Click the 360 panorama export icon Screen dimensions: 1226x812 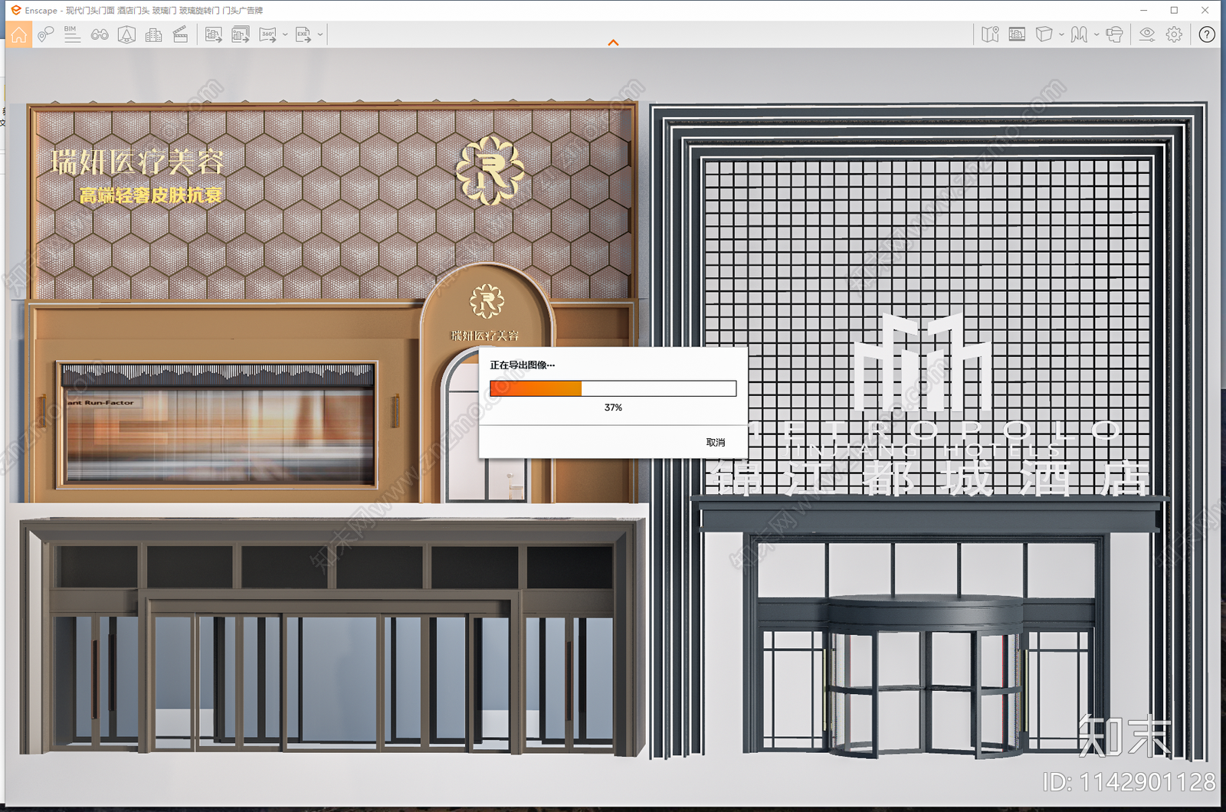point(268,34)
